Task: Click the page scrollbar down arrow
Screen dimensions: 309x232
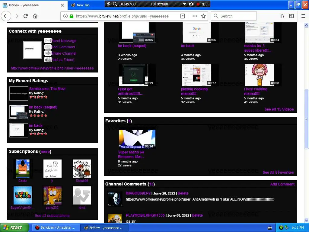Action: click(x=307, y=220)
